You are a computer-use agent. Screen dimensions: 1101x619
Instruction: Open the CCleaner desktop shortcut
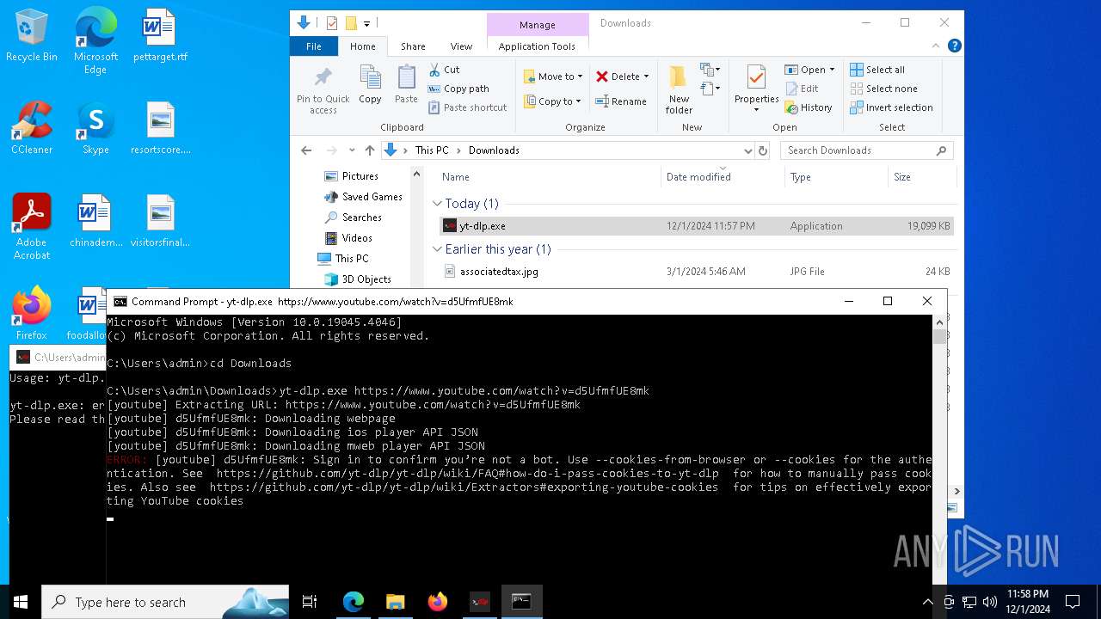(32, 128)
